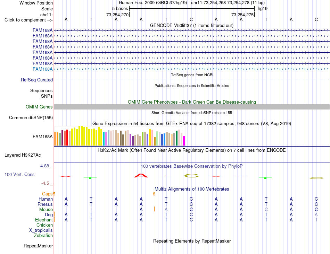Click the H3K27Ac Mark track title

pos(192,150)
